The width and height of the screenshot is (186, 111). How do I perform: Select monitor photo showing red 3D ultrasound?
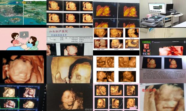coord(163,42)
